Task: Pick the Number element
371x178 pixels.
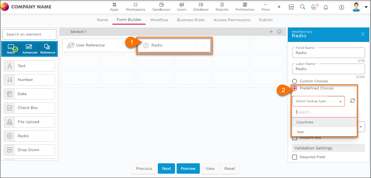Action: pyautogui.click(x=29, y=80)
